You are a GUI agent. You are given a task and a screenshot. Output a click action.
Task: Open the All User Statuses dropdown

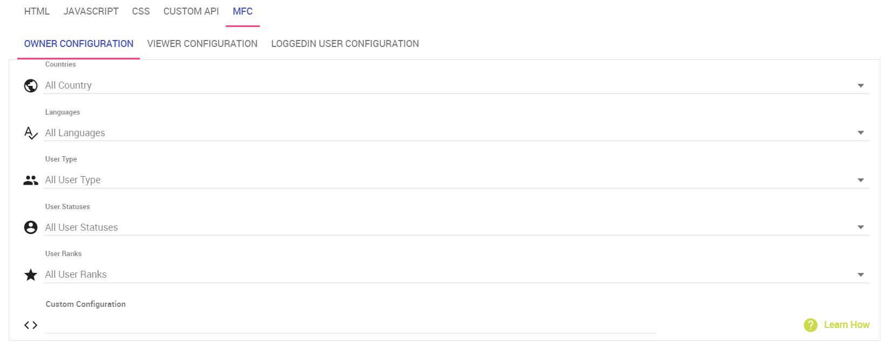coord(456,227)
